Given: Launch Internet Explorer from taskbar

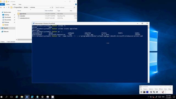Looking at the screenshot, I should tap(17, 97).
